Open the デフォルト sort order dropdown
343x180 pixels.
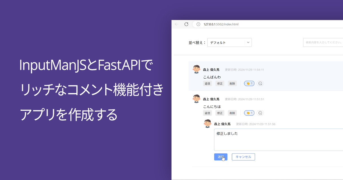(229, 42)
